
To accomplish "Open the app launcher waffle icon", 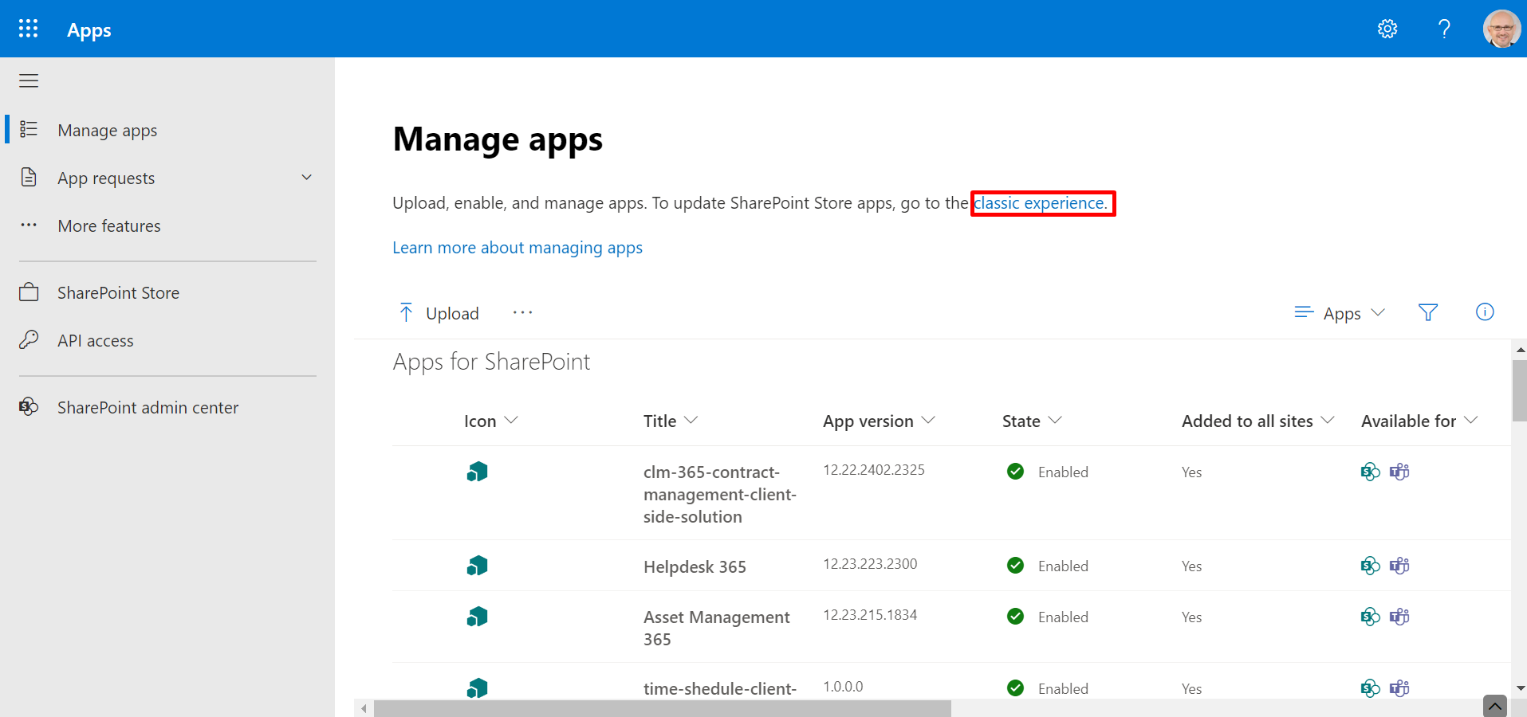I will [x=28, y=29].
